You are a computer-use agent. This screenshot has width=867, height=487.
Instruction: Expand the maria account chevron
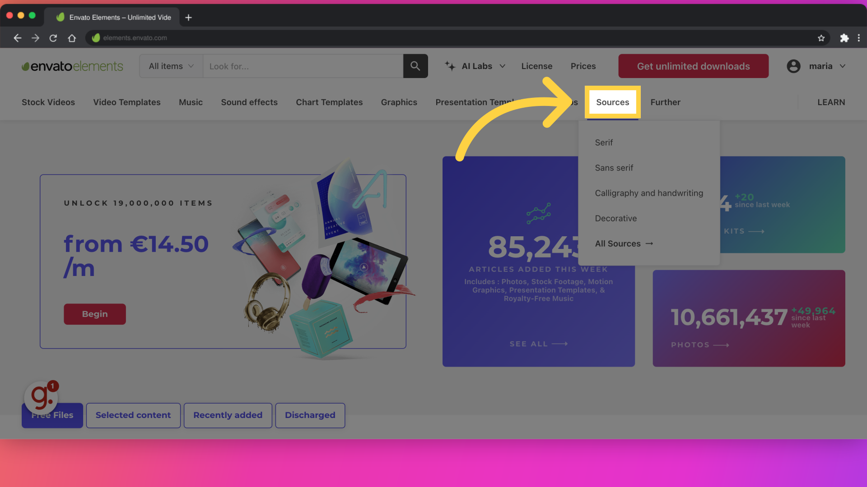pos(843,66)
